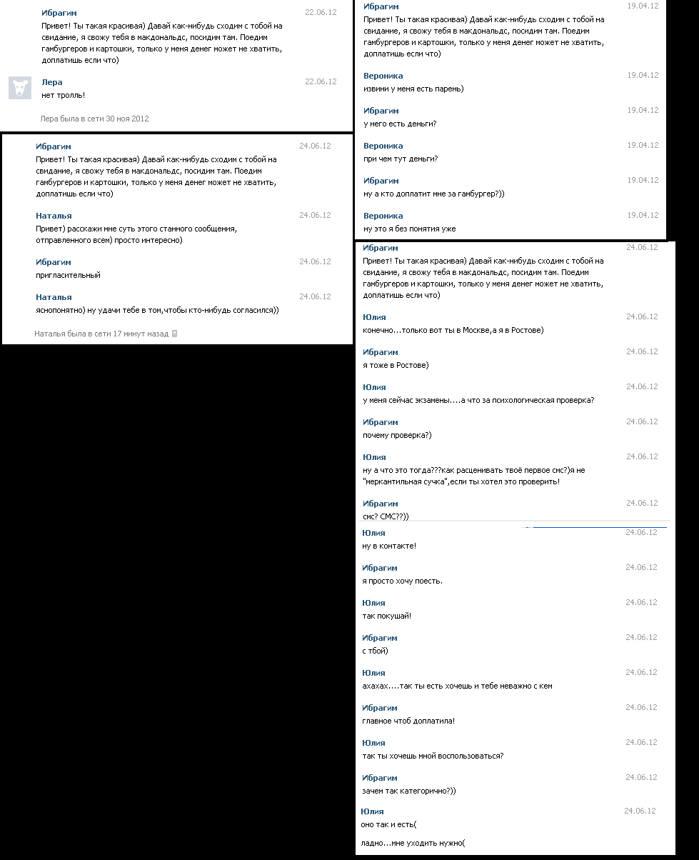Click Ибрагим's name above 'я тоже в Ростове)'
This screenshot has width=699, height=860.
coord(380,352)
